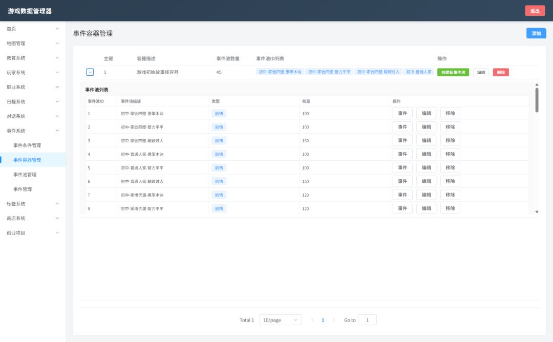This screenshot has width=553, height=342.
Task: Collapse the expanded row for container 1
Action: point(90,72)
